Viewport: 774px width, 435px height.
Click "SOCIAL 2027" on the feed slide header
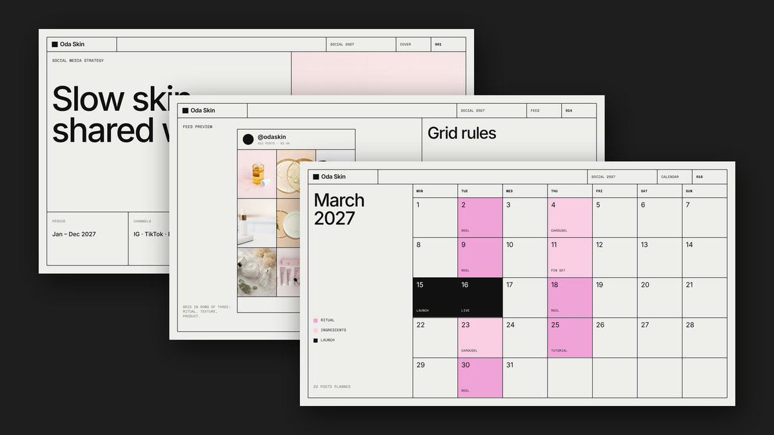coord(473,111)
